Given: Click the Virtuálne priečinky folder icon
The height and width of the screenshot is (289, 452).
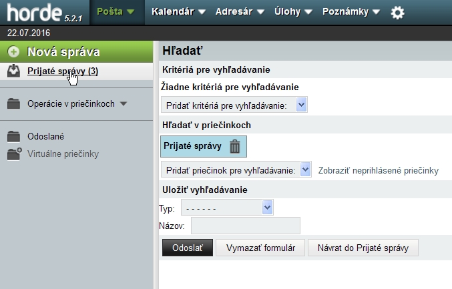Looking at the screenshot, I should [14, 154].
